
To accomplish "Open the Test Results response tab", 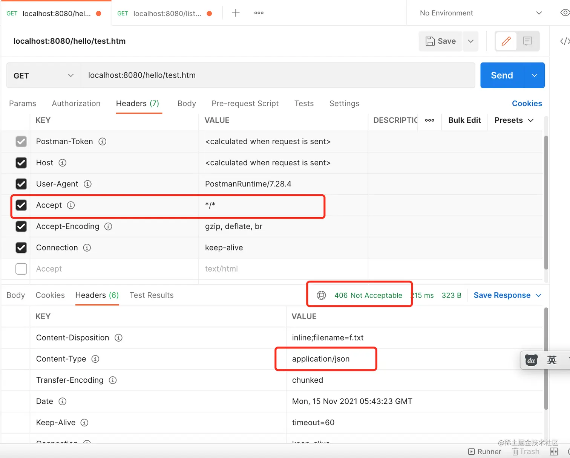I will point(151,295).
